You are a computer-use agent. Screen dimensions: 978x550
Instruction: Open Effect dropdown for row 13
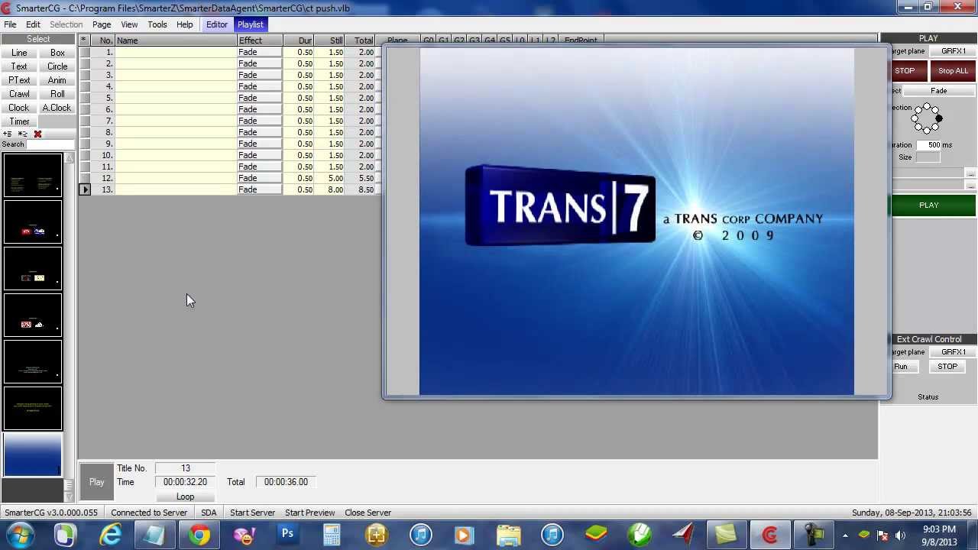[x=259, y=190]
